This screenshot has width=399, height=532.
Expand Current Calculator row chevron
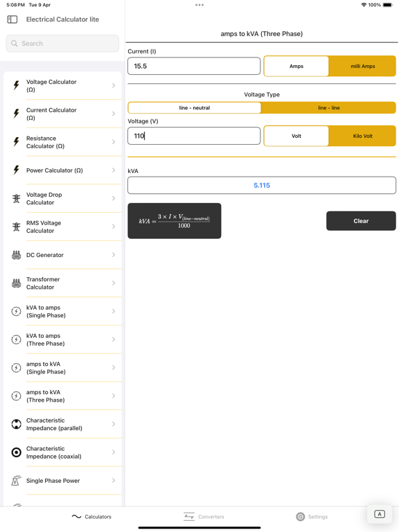[114, 114]
